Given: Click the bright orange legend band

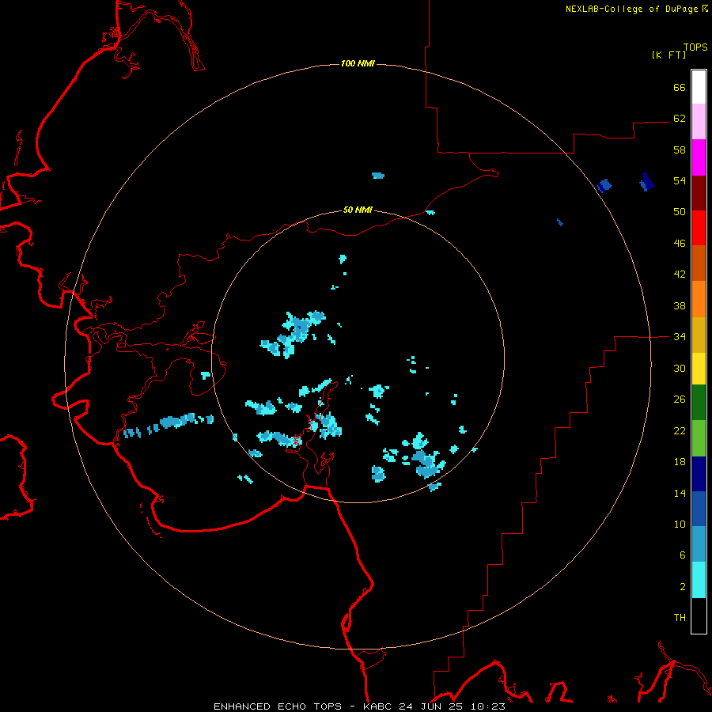Looking at the screenshot, I should 699,299.
